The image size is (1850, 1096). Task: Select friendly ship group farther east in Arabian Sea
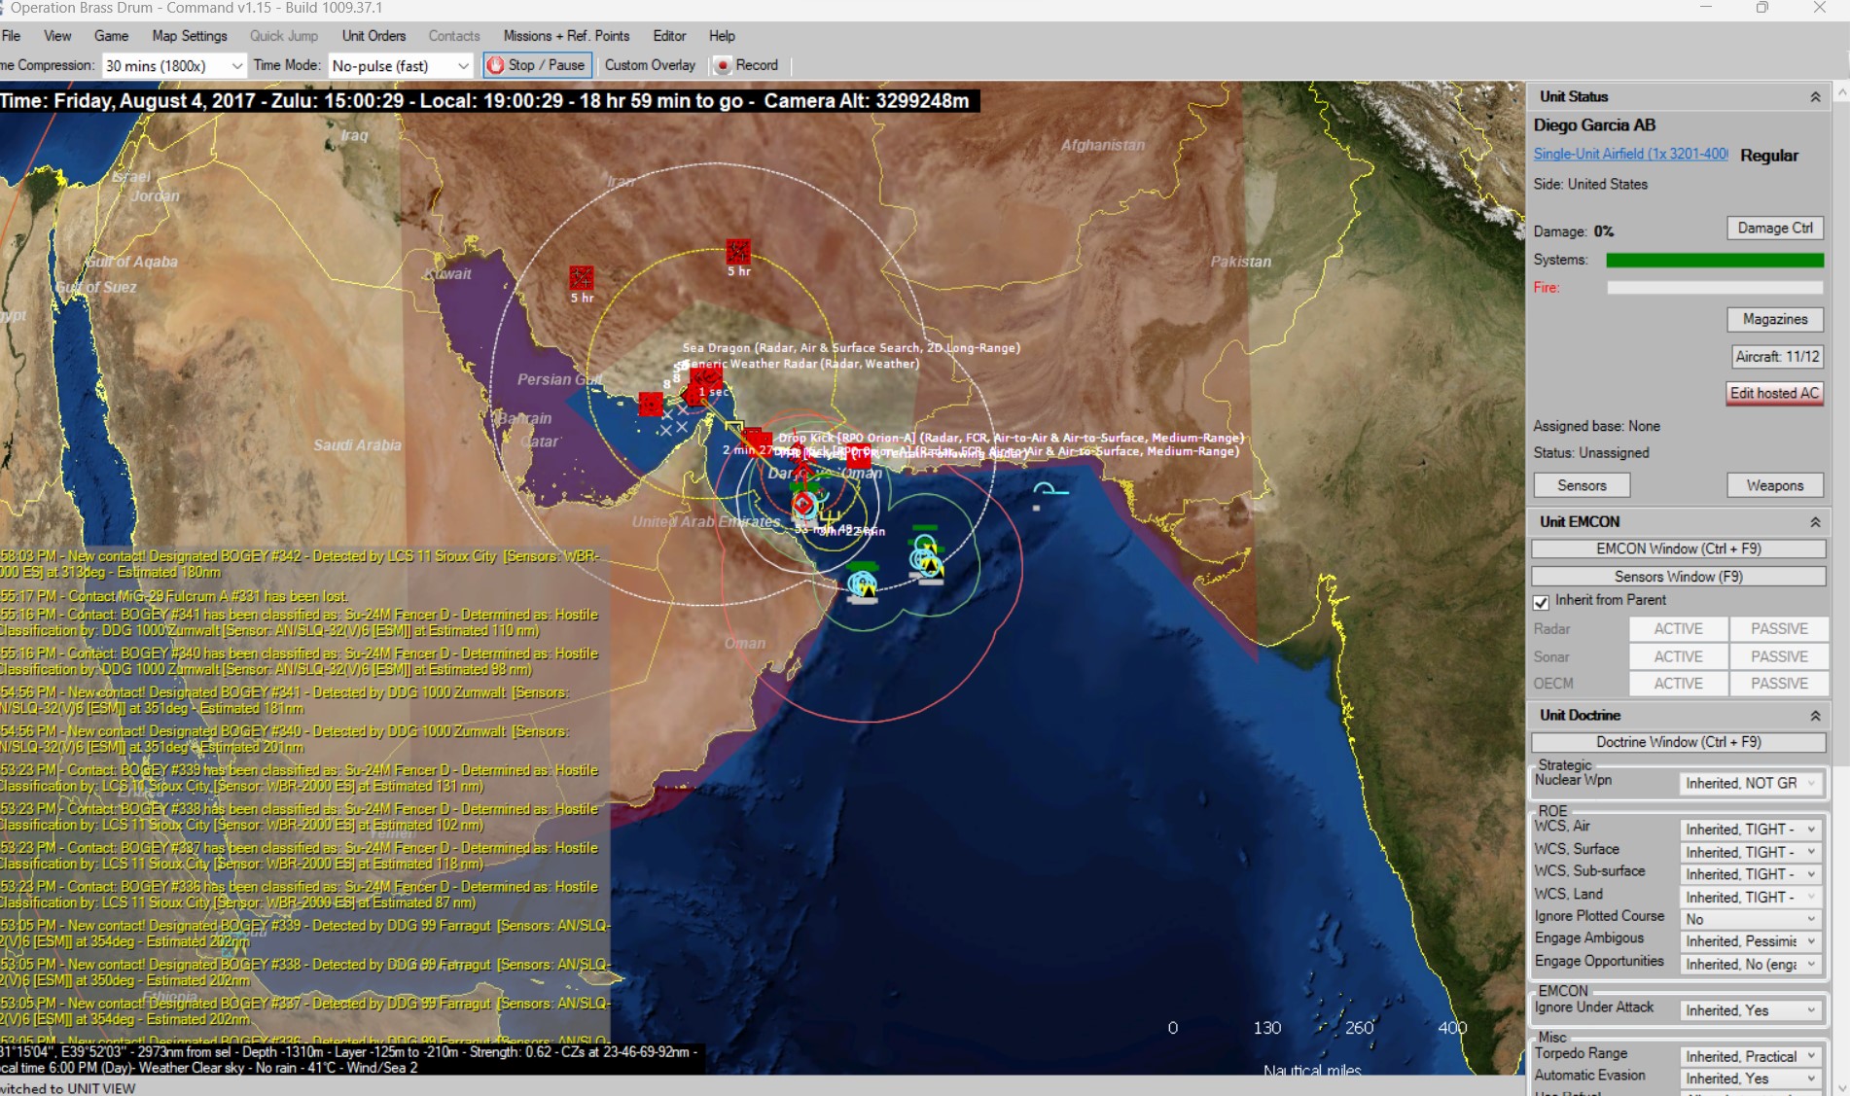click(x=926, y=557)
